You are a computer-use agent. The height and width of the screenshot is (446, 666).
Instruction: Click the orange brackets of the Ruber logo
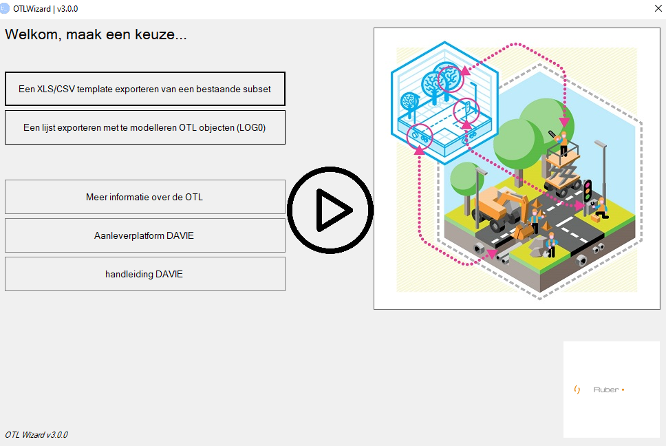click(576, 389)
